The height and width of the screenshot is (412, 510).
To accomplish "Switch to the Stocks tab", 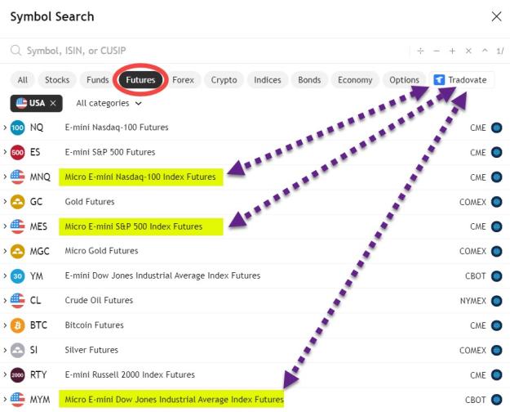I will click(x=57, y=80).
